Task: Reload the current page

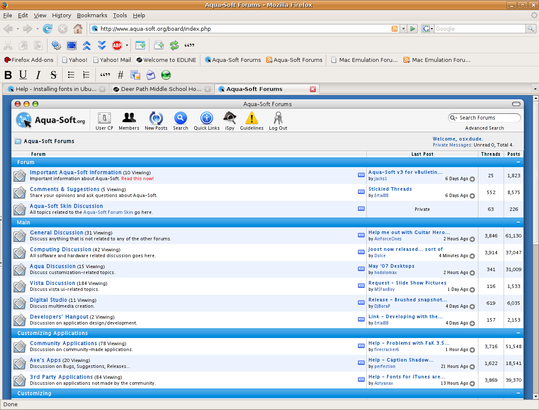Action: (48, 29)
